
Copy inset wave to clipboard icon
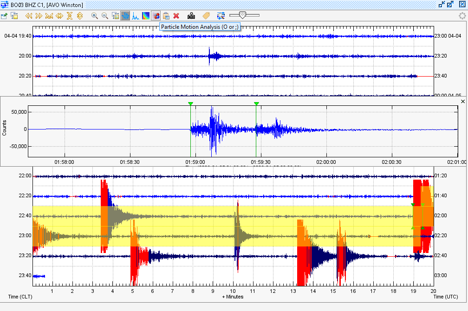(166, 16)
